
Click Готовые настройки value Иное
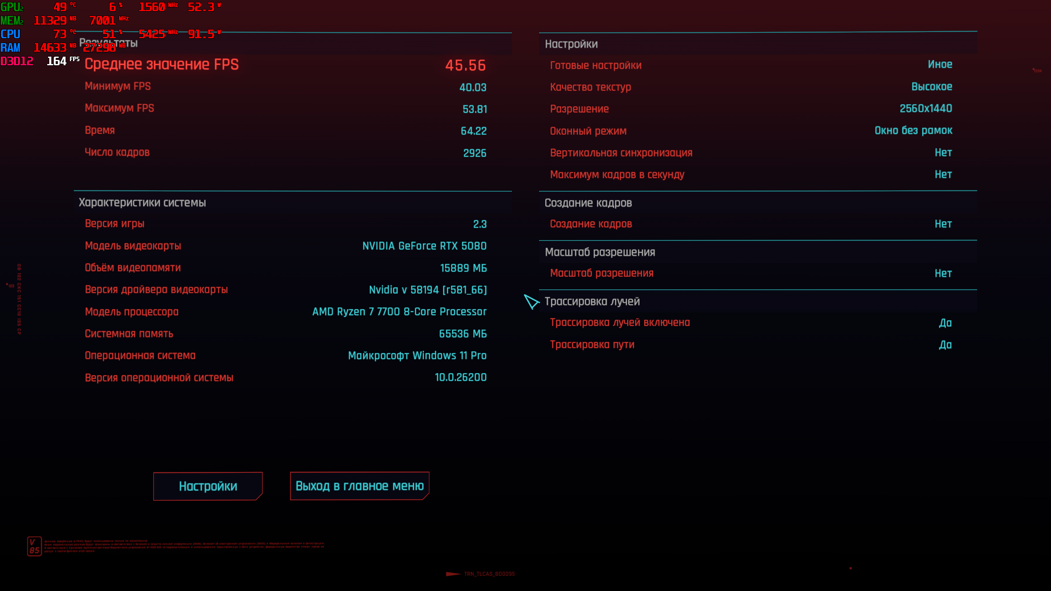[940, 64]
